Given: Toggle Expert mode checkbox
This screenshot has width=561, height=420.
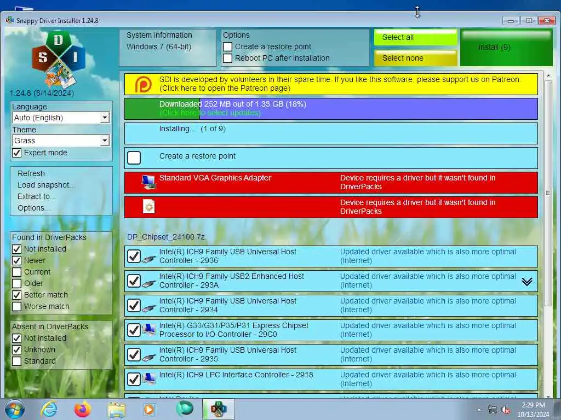Looking at the screenshot, I should [x=17, y=153].
